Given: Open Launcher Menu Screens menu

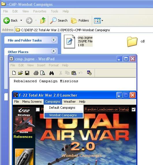Looking at the screenshot, I should coord(32,102).
